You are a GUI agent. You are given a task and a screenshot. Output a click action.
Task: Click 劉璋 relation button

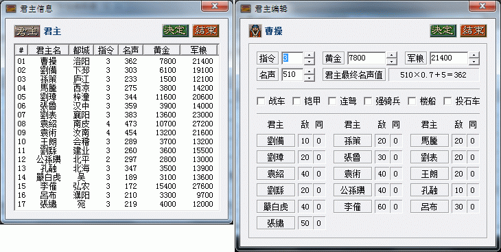[x=276, y=157]
